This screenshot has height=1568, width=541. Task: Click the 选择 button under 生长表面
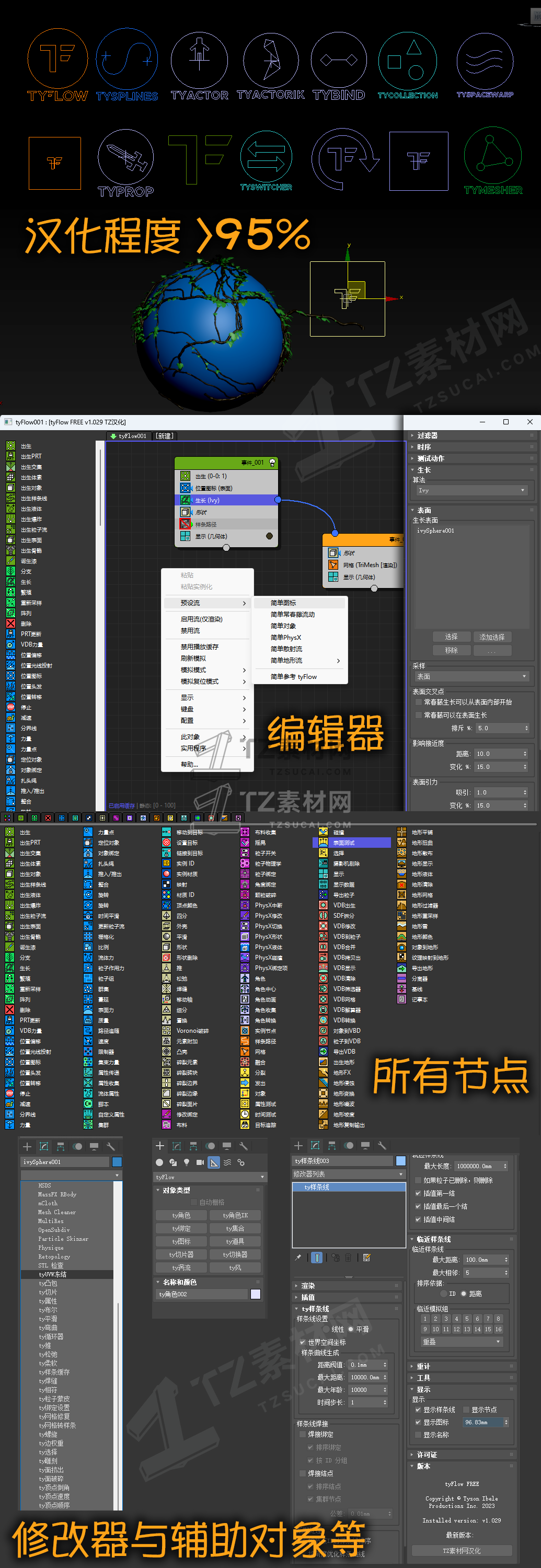(451, 637)
